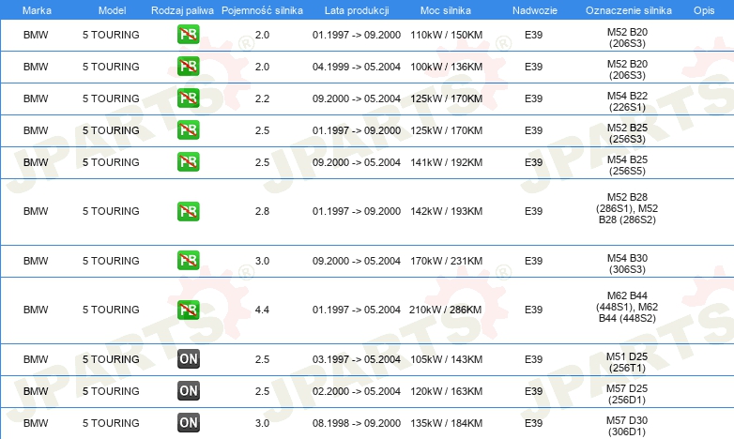This screenshot has width=734, height=439.
Task: Click the M54 B30 (306S3) engine code cell
Action: coord(627,264)
